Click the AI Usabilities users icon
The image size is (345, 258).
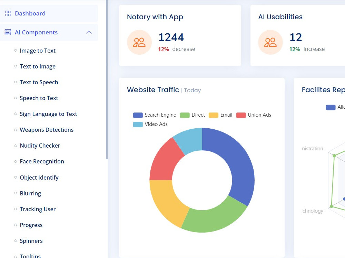tap(270, 42)
